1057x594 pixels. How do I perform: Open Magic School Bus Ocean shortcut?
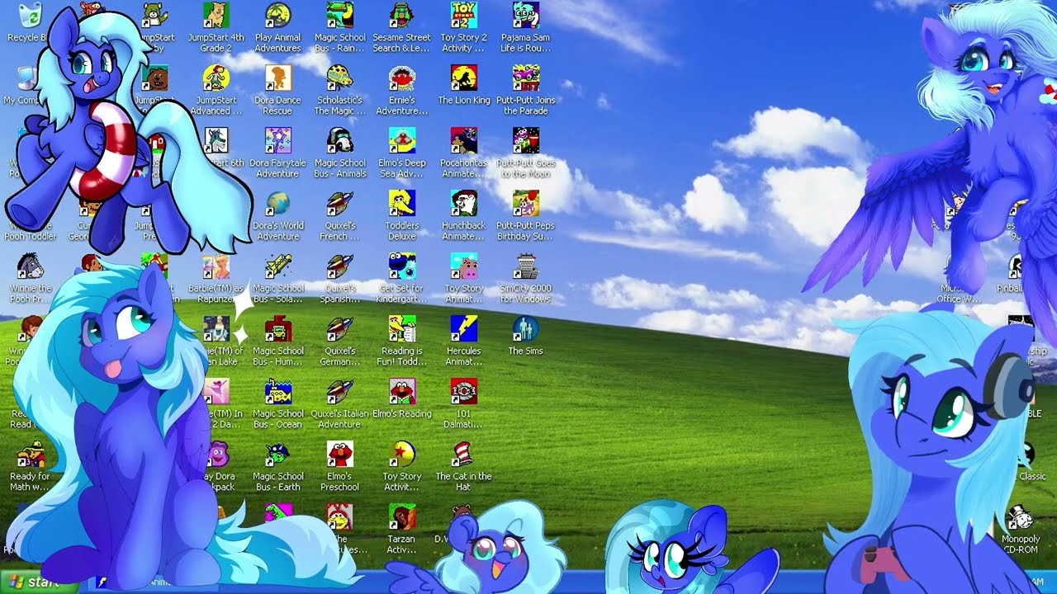click(x=277, y=403)
